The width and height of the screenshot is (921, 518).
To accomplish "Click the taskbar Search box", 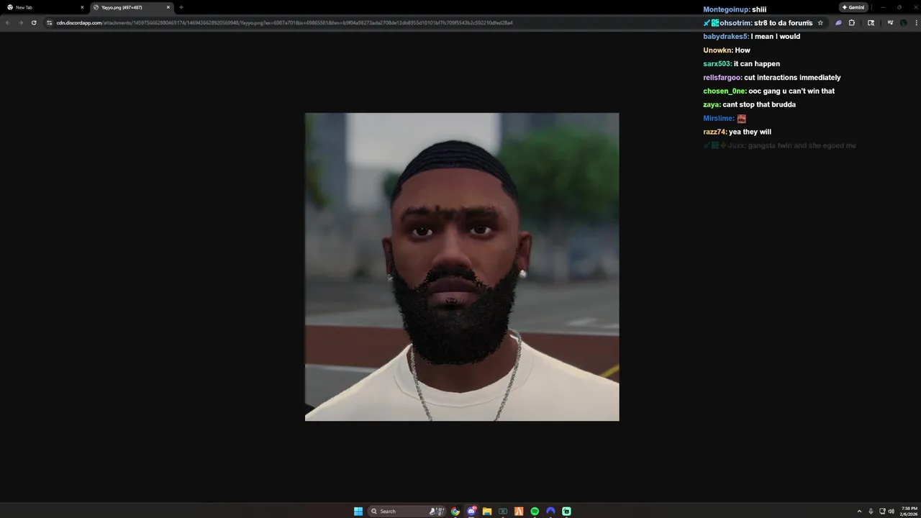I will [x=407, y=511].
